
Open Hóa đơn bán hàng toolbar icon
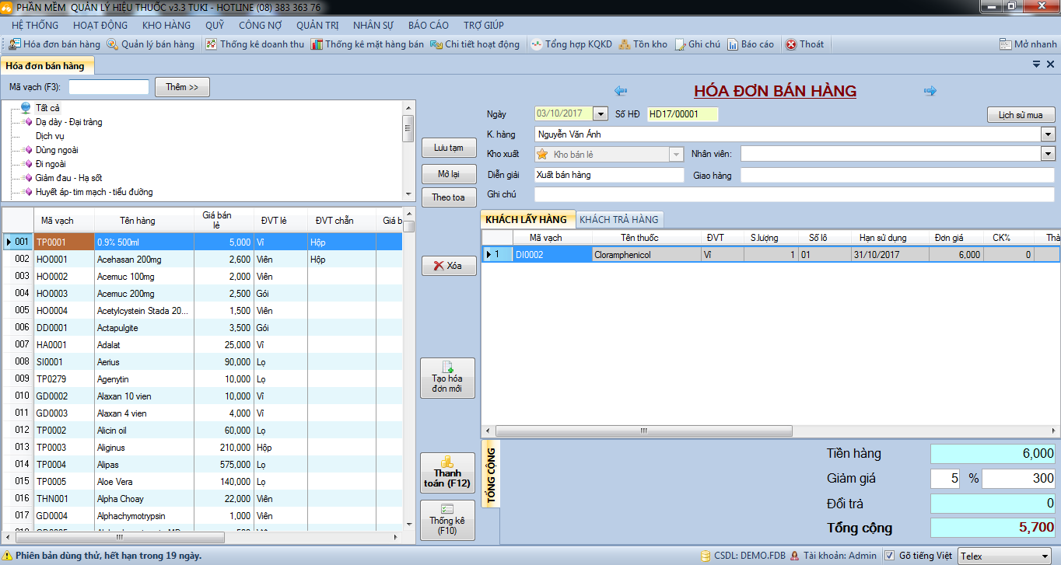15,44
